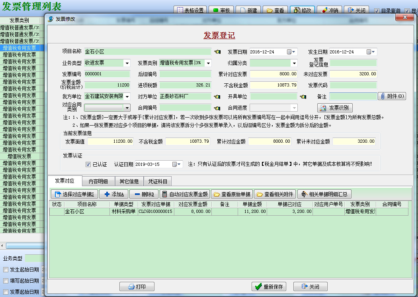The width and height of the screenshot is (418, 297).
Task: Click the 进项税额 field showing 326.21
Action: (x=185, y=85)
